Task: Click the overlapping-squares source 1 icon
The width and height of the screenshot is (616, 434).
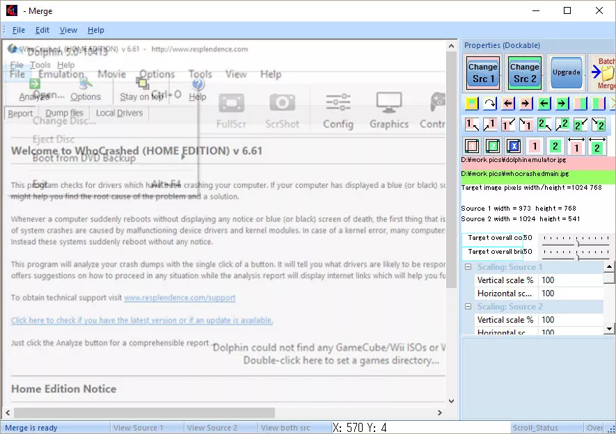Action: coord(472,146)
